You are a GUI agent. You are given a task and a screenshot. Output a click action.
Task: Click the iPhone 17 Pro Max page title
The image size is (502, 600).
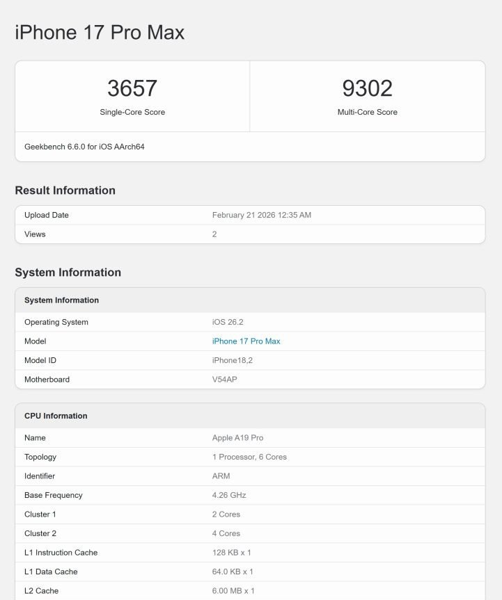click(x=100, y=32)
